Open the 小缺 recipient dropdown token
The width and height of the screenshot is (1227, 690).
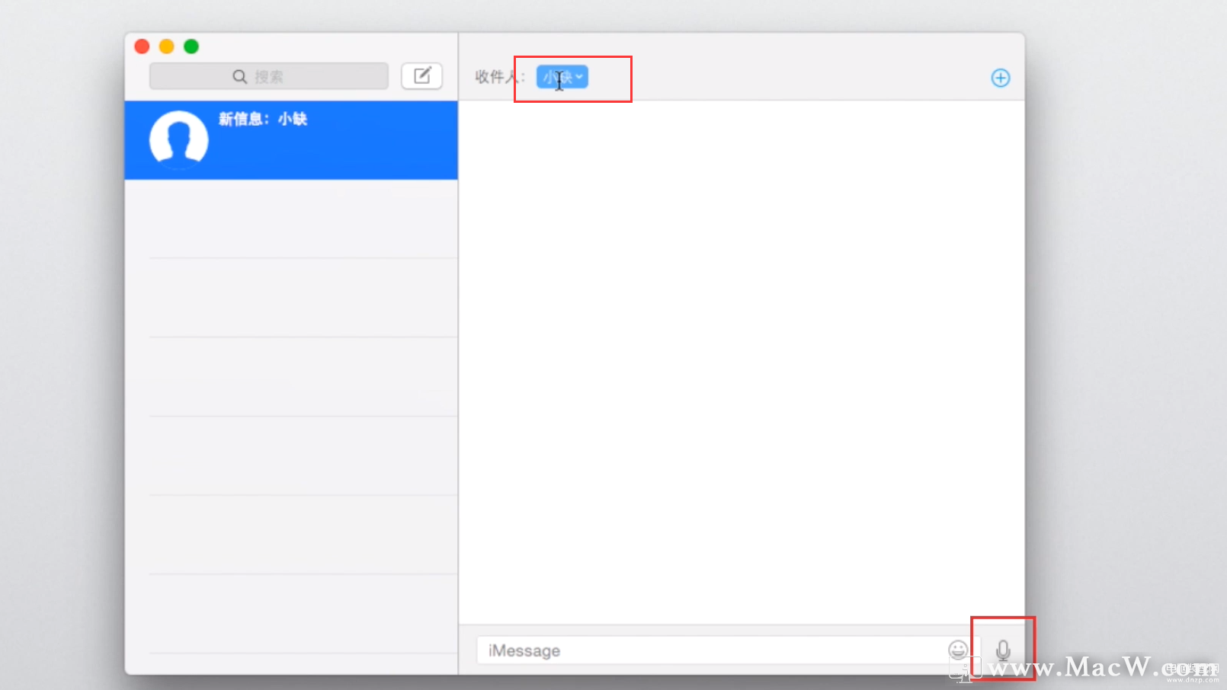pos(562,77)
